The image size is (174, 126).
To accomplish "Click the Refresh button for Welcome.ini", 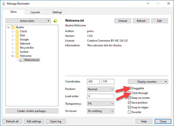I will [x=141, y=21].
